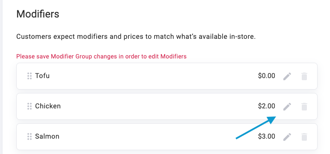Click the $0.00 price for Tofu
This screenshot has width=330, height=154.
(267, 76)
